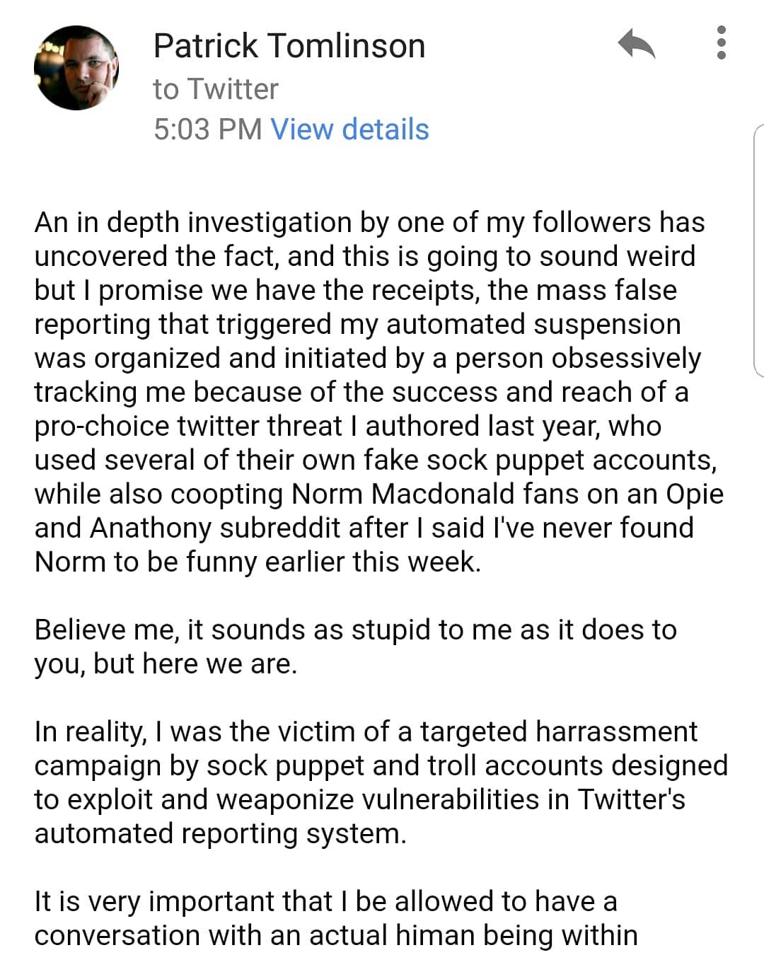Screen dimensions: 764x955
Task: Tap the sender name Patrick Tomlinson
Action: 289,46
